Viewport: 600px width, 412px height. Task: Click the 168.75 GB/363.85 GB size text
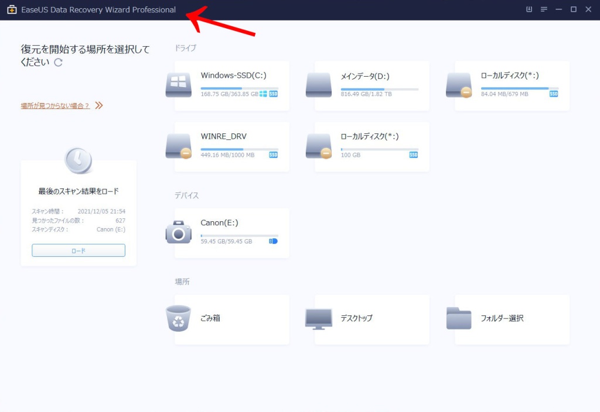(x=230, y=94)
